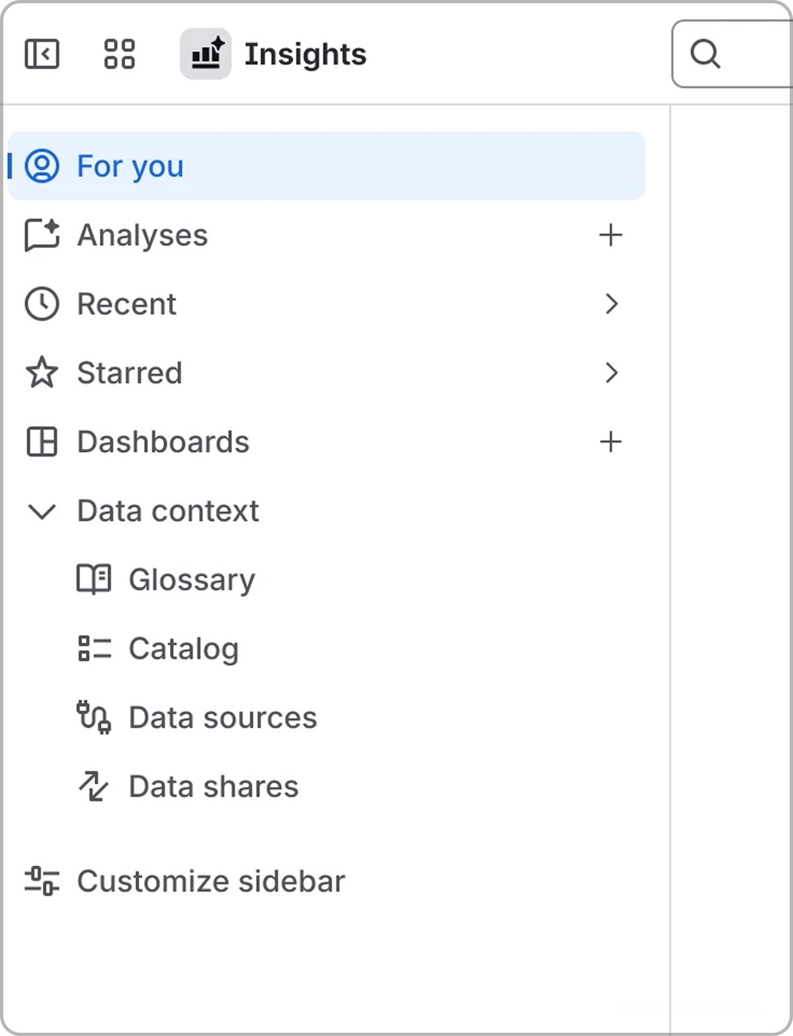Click the Recent clock icon
The image size is (793, 1036).
click(42, 304)
